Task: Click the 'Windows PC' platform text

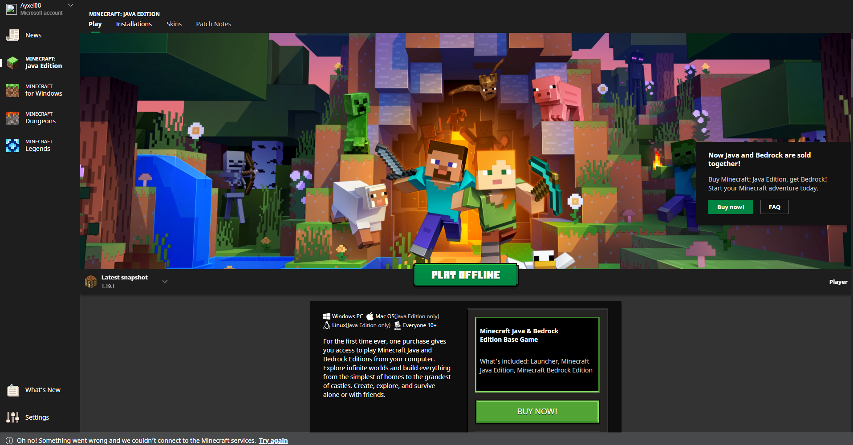Action: (348, 316)
